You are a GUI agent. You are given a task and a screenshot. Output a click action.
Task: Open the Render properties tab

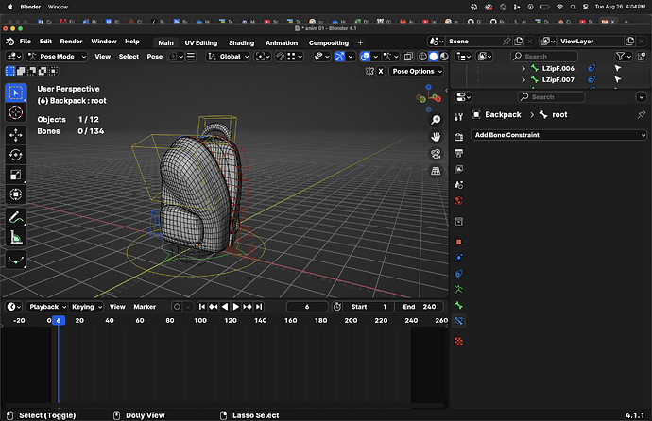click(458, 137)
